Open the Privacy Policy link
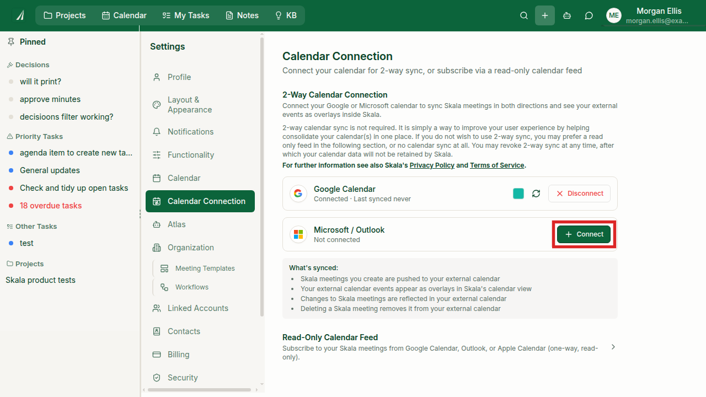Screen dimensions: 706x397 [432, 165]
